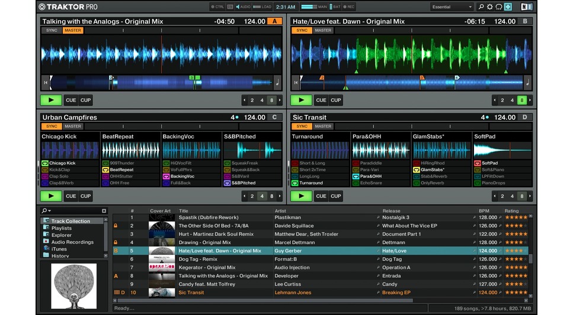Open Audio Recordings in browser tree

(72, 242)
